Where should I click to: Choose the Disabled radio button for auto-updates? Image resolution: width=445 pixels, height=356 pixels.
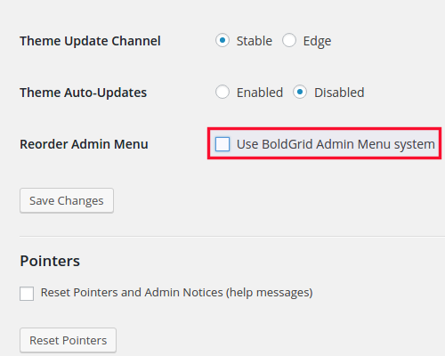click(300, 92)
